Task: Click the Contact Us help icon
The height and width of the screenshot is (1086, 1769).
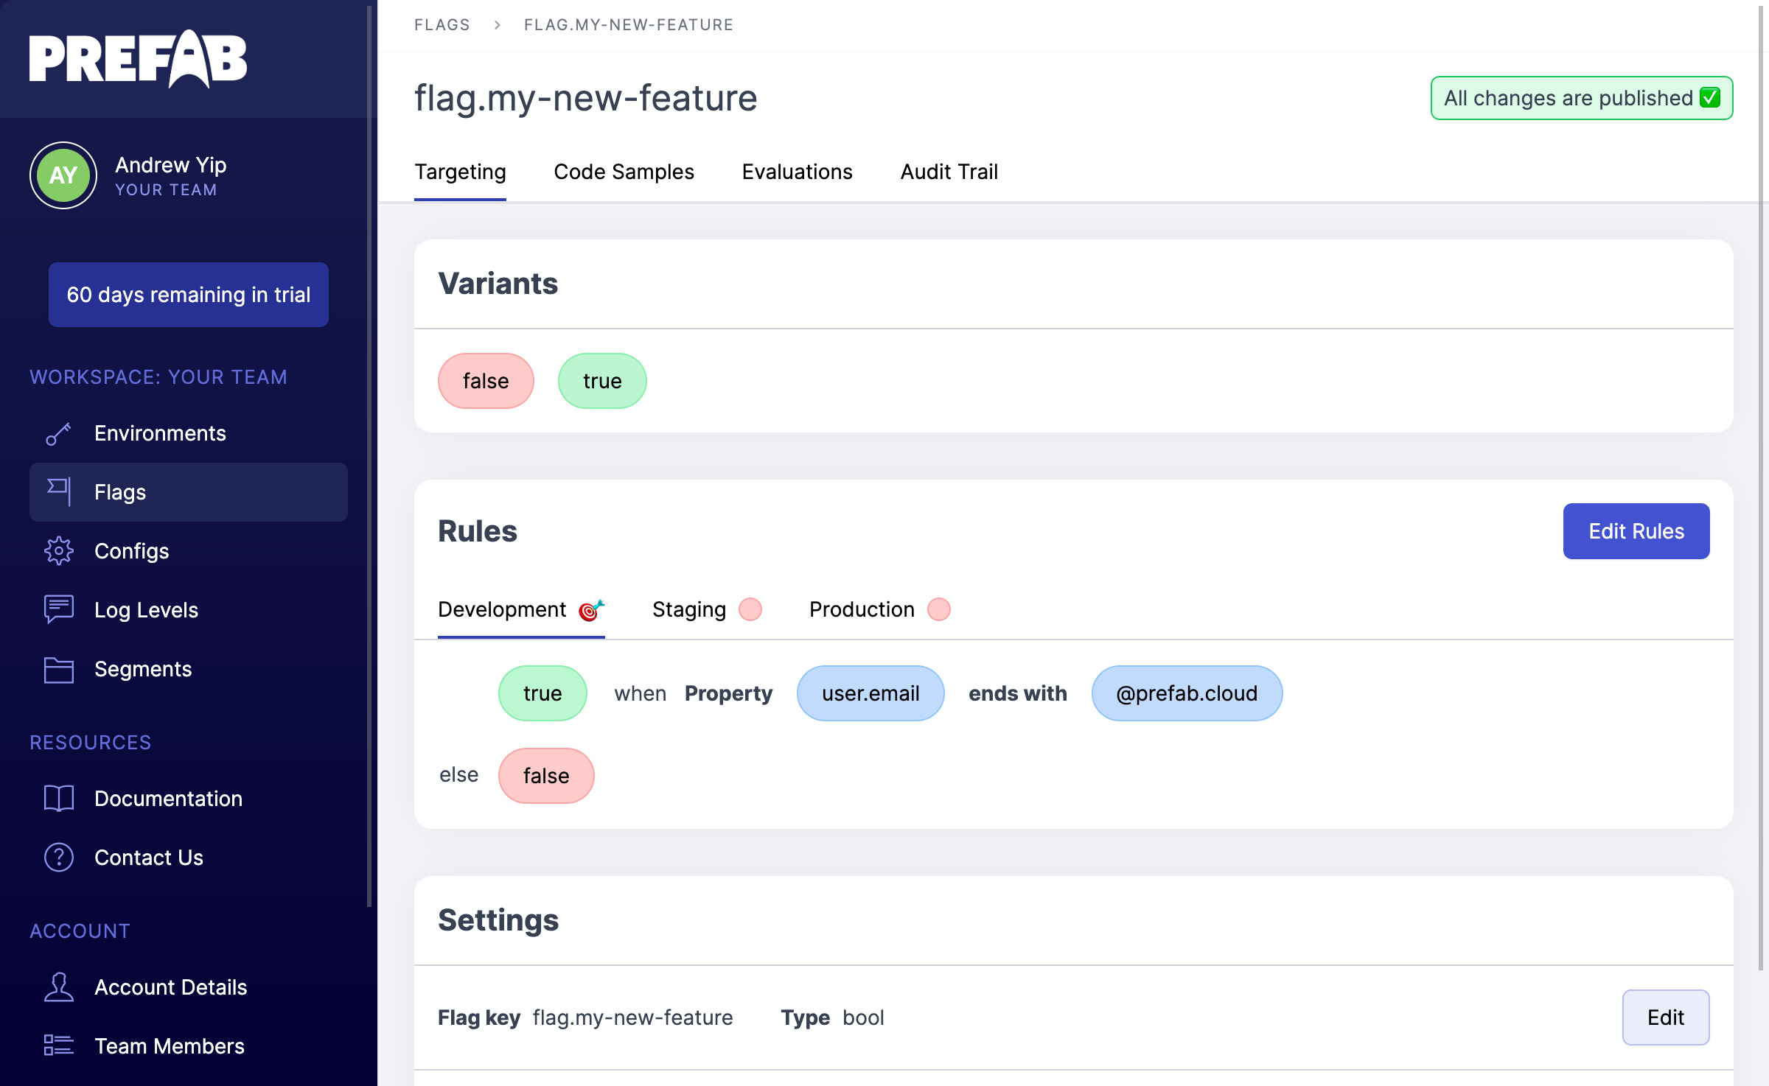Action: pyautogui.click(x=58, y=858)
